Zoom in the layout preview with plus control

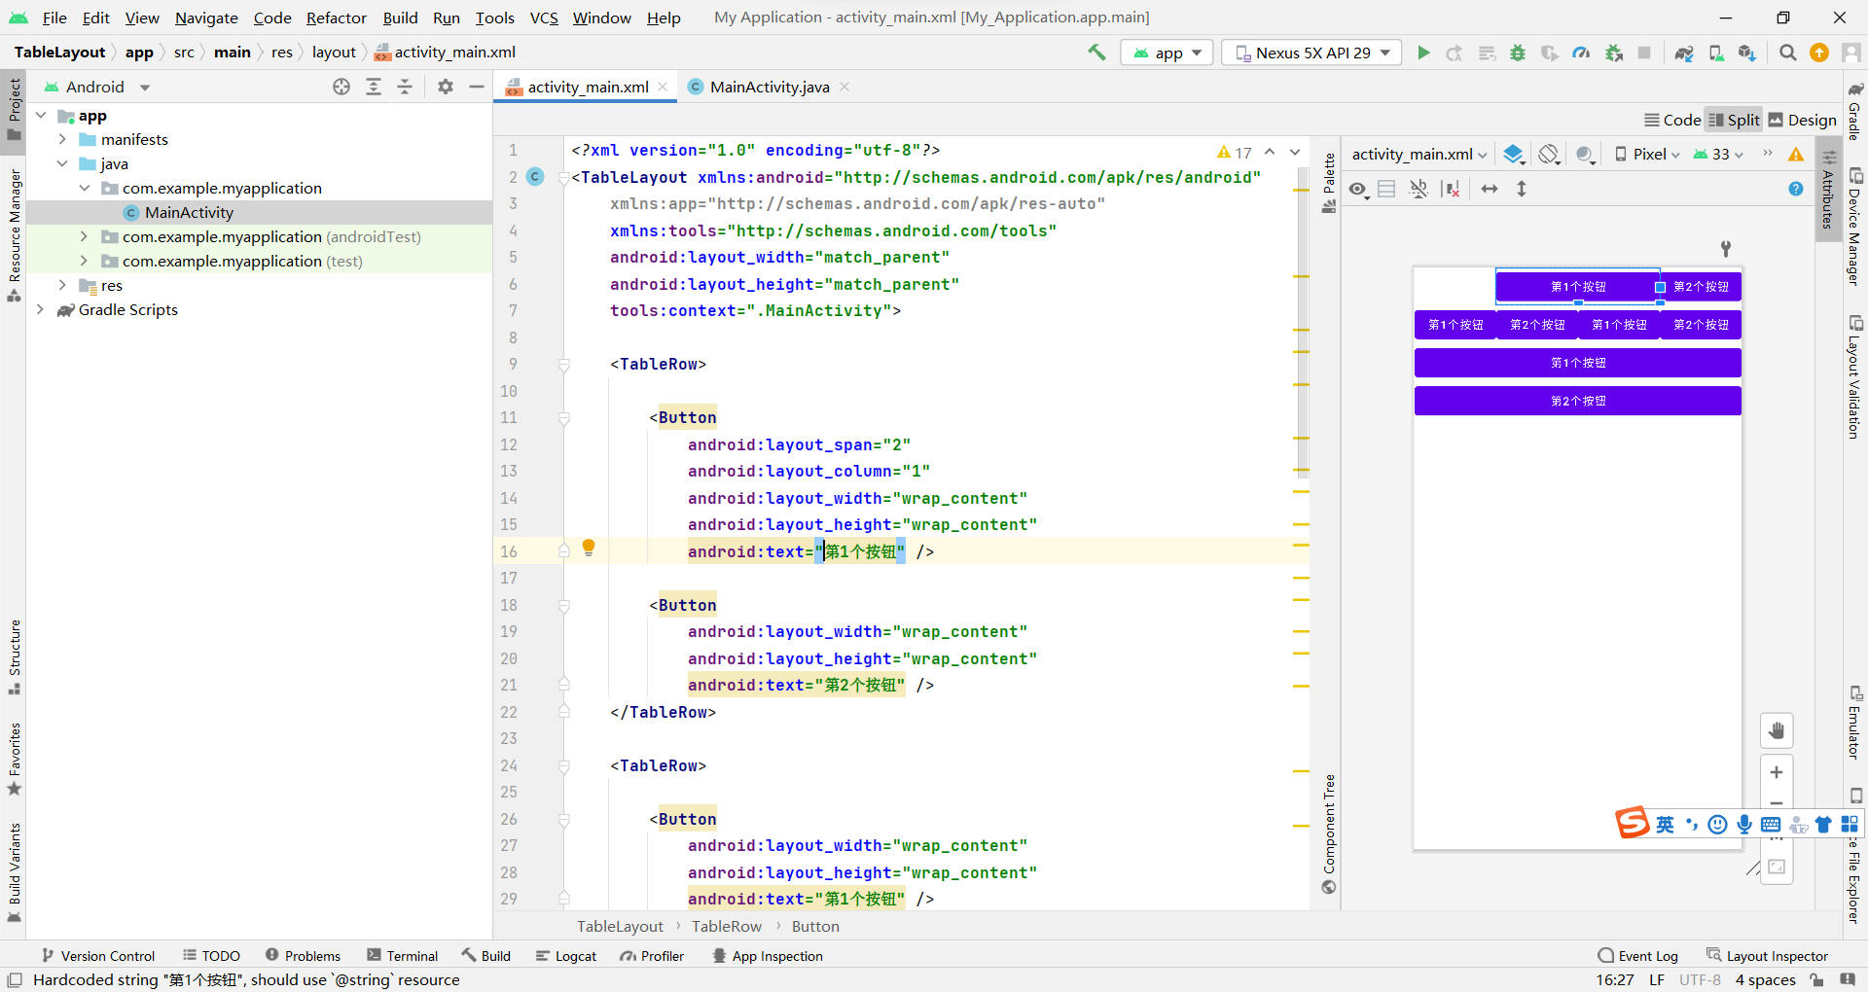tap(1778, 771)
